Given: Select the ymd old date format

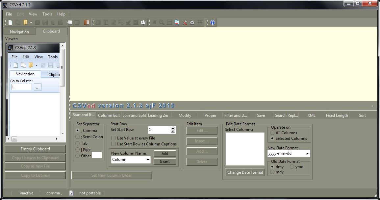Looking at the screenshot, I should pyautogui.click(x=292, y=167).
